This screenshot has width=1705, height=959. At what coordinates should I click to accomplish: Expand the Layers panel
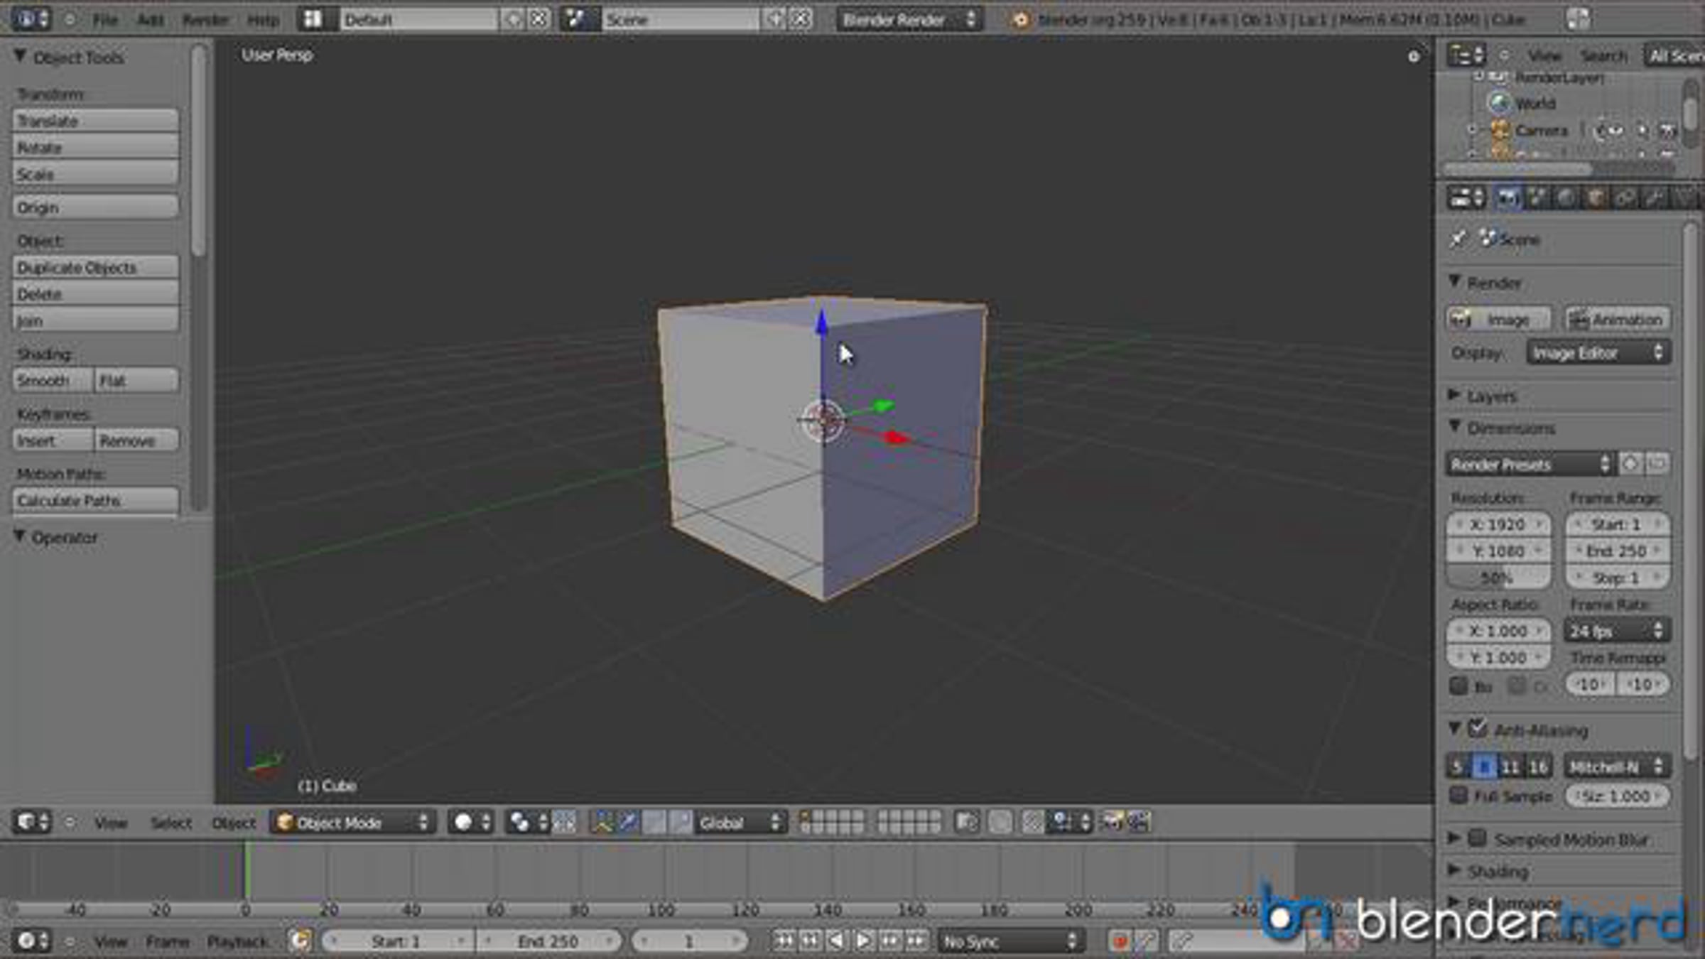coord(1490,396)
